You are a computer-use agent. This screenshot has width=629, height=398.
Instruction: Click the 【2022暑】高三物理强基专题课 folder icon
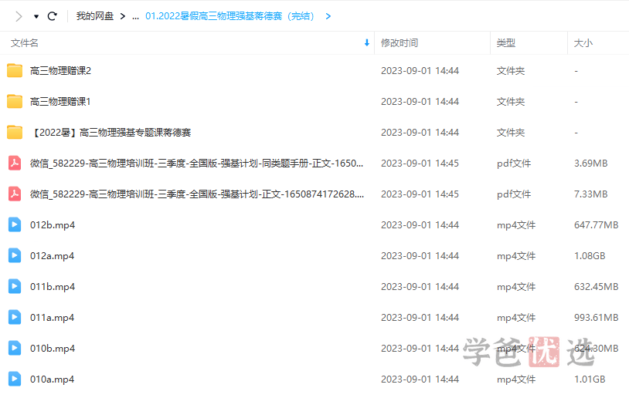click(x=15, y=132)
